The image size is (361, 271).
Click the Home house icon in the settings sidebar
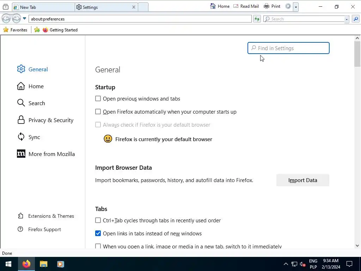point(21,86)
